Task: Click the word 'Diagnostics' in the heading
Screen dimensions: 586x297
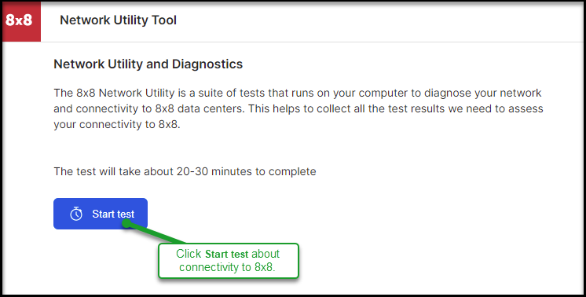Action: (207, 64)
